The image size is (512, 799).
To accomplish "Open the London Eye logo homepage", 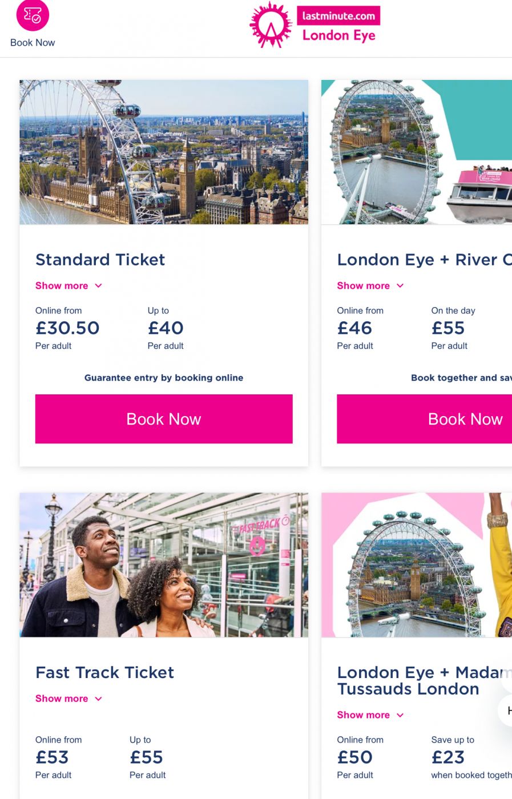I will click(x=271, y=25).
